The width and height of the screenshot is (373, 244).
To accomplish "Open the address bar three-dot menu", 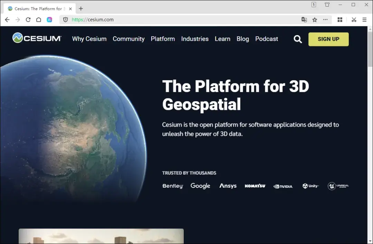I will (x=325, y=20).
